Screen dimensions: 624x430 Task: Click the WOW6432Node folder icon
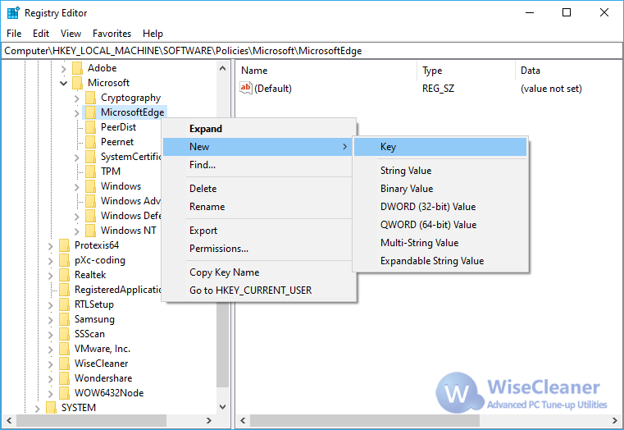coord(64,392)
